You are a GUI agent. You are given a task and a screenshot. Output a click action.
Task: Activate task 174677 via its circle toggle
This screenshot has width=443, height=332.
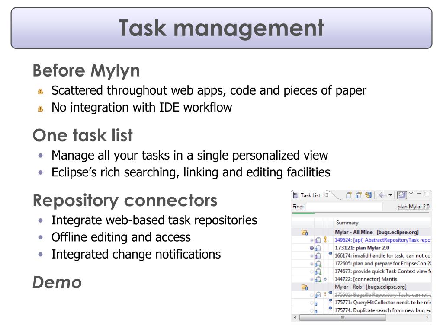311,271
